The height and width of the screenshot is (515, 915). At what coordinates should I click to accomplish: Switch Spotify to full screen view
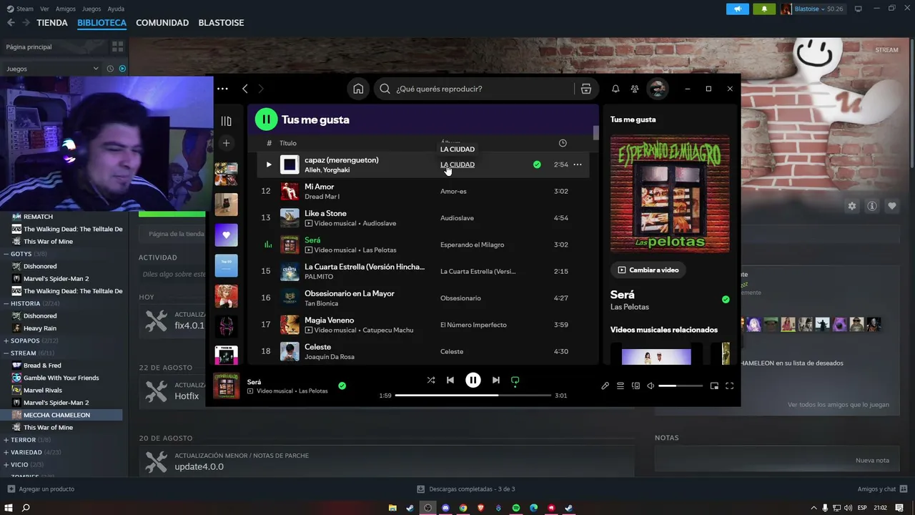(x=729, y=386)
